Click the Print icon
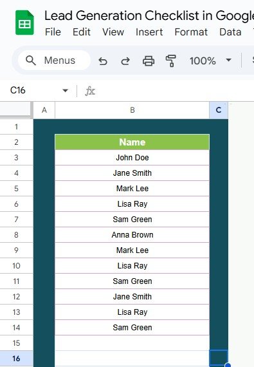This screenshot has height=367, width=254. click(149, 61)
